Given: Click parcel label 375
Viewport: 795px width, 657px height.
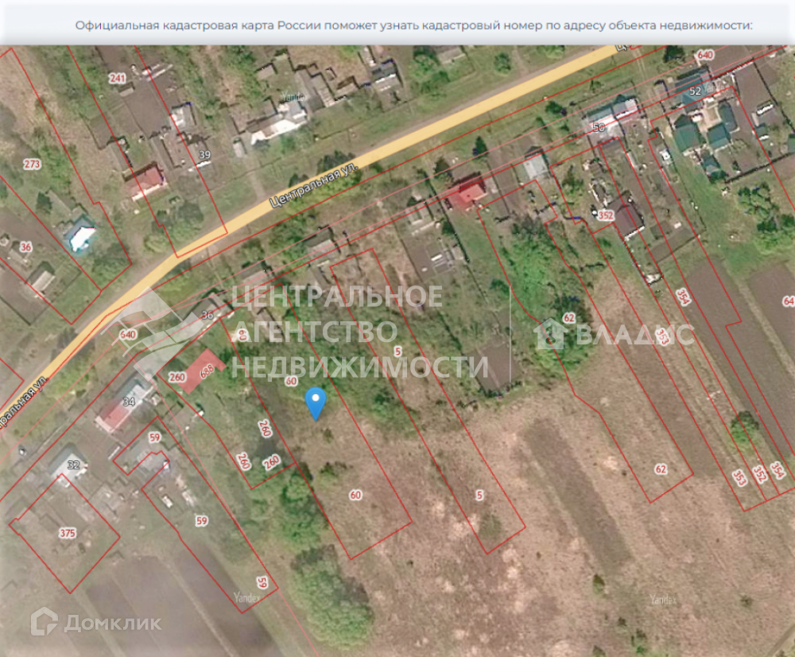Looking at the screenshot, I should (x=68, y=533).
